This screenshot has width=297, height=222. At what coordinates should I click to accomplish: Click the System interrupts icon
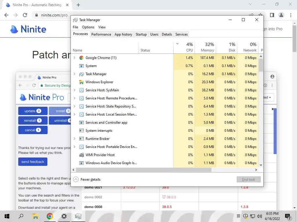pyautogui.click(x=82, y=131)
